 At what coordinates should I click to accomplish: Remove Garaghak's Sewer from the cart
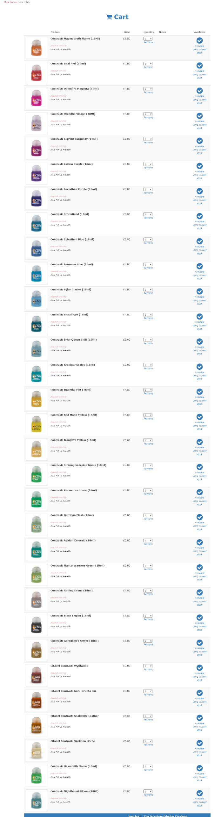[148, 645]
